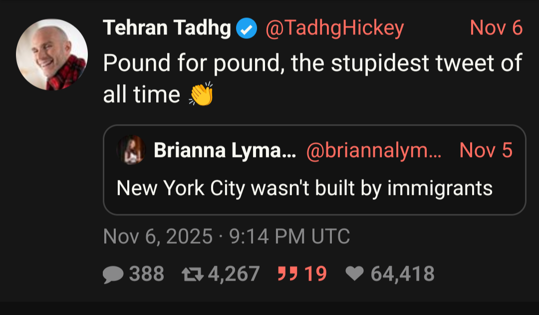Image resolution: width=539 pixels, height=315 pixels.
Task: Open the @briannalym... handle link
Action: [x=373, y=150]
